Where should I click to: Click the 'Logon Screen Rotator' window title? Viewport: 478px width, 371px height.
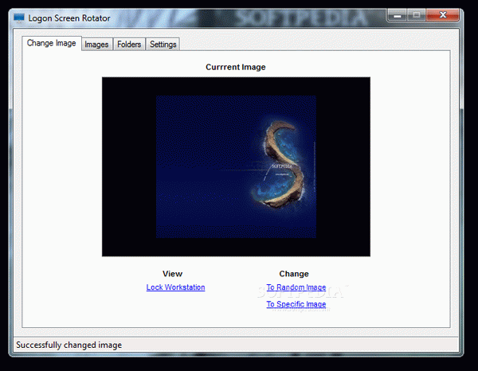[x=69, y=18]
